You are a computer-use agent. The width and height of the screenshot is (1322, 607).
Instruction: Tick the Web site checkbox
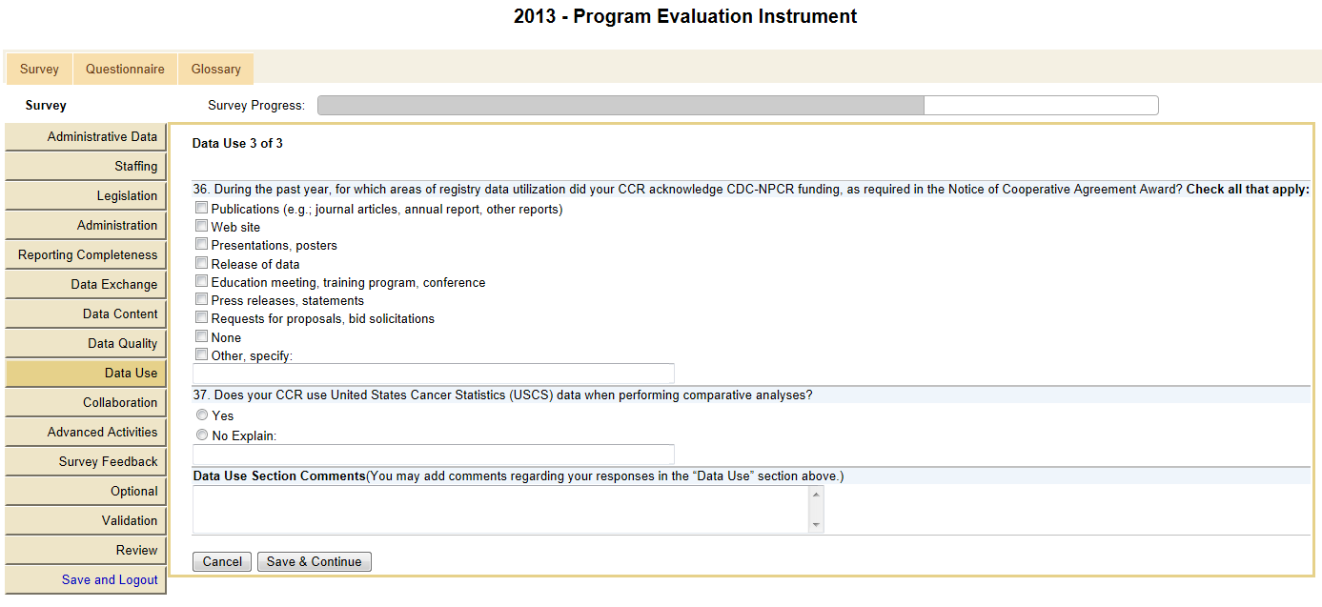click(x=201, y=227)
